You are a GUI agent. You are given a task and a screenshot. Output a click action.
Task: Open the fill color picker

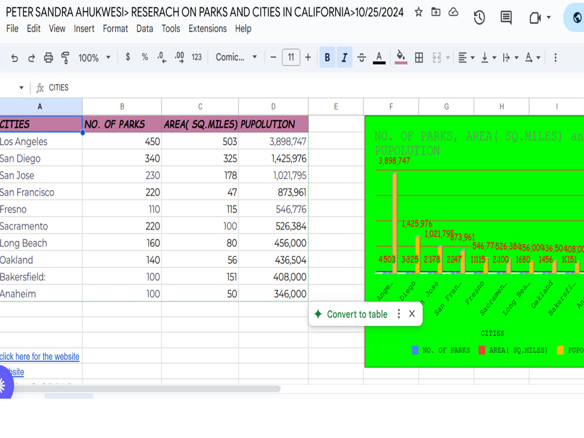401,58
